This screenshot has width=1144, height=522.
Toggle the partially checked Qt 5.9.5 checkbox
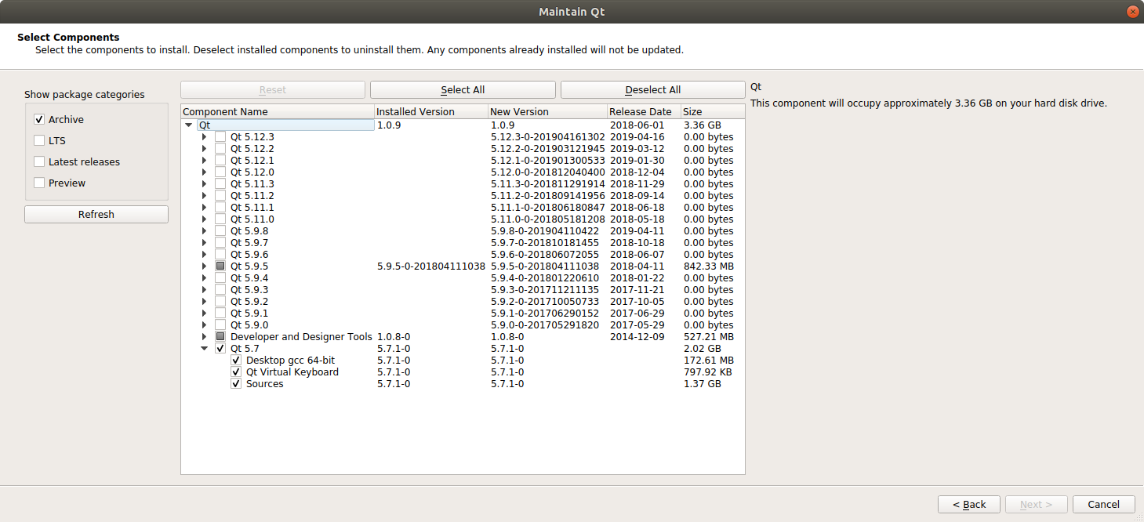(220, 266)
